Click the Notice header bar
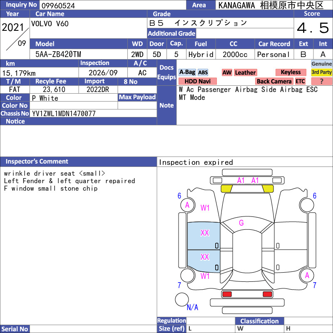Viewport: 333px width, 333px height. tap(78, 121)
